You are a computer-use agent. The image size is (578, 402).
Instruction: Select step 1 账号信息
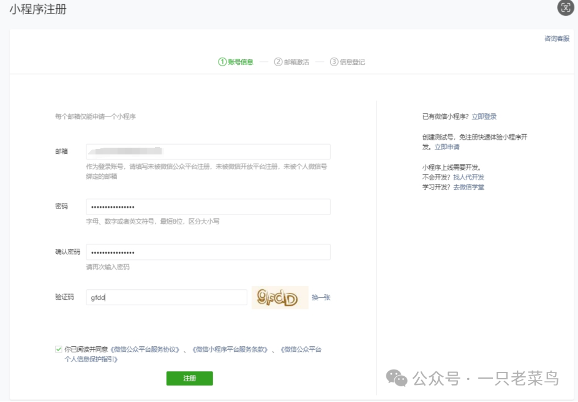[236, 62]
